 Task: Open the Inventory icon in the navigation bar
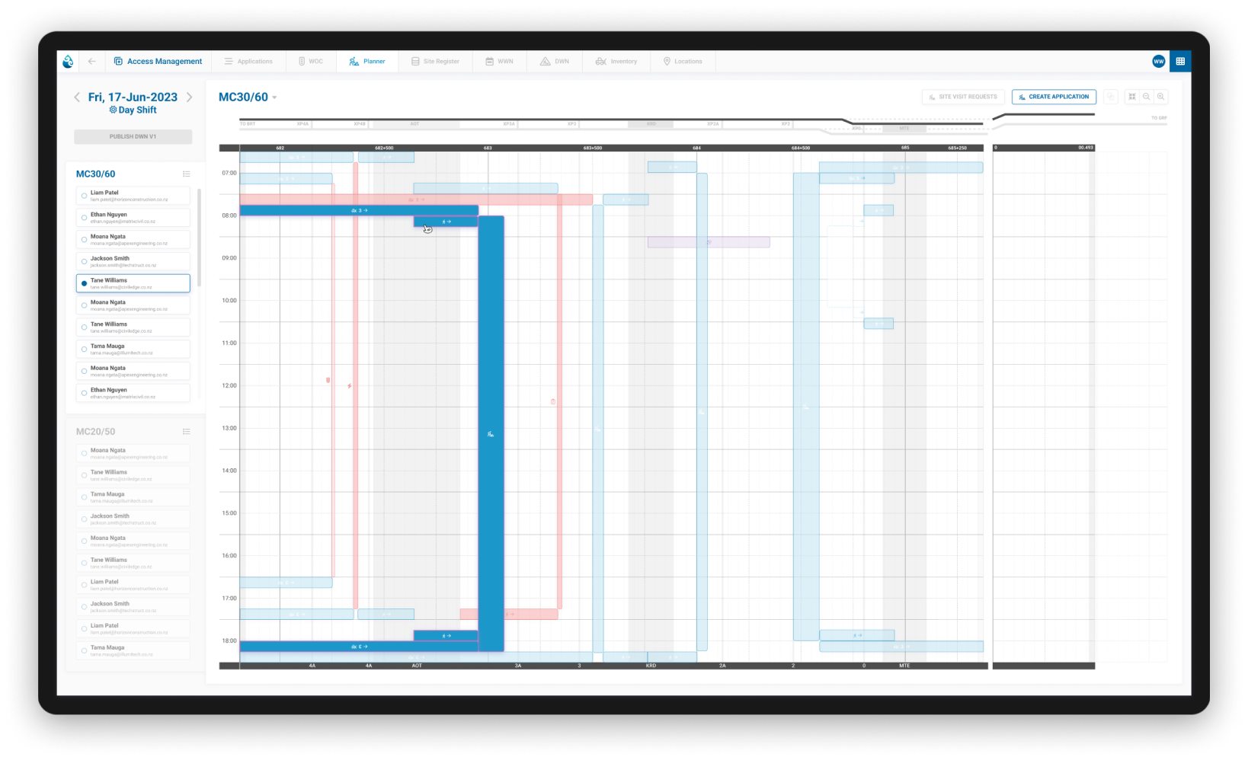599,61
